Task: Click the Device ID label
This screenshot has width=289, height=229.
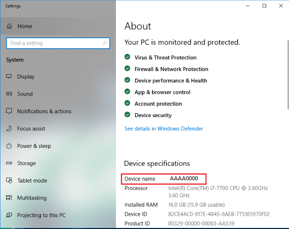Action: 136,214
